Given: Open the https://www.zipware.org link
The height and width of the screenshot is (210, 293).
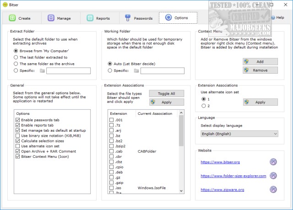Looking at the screenshot, I should (x=222, y=190).
